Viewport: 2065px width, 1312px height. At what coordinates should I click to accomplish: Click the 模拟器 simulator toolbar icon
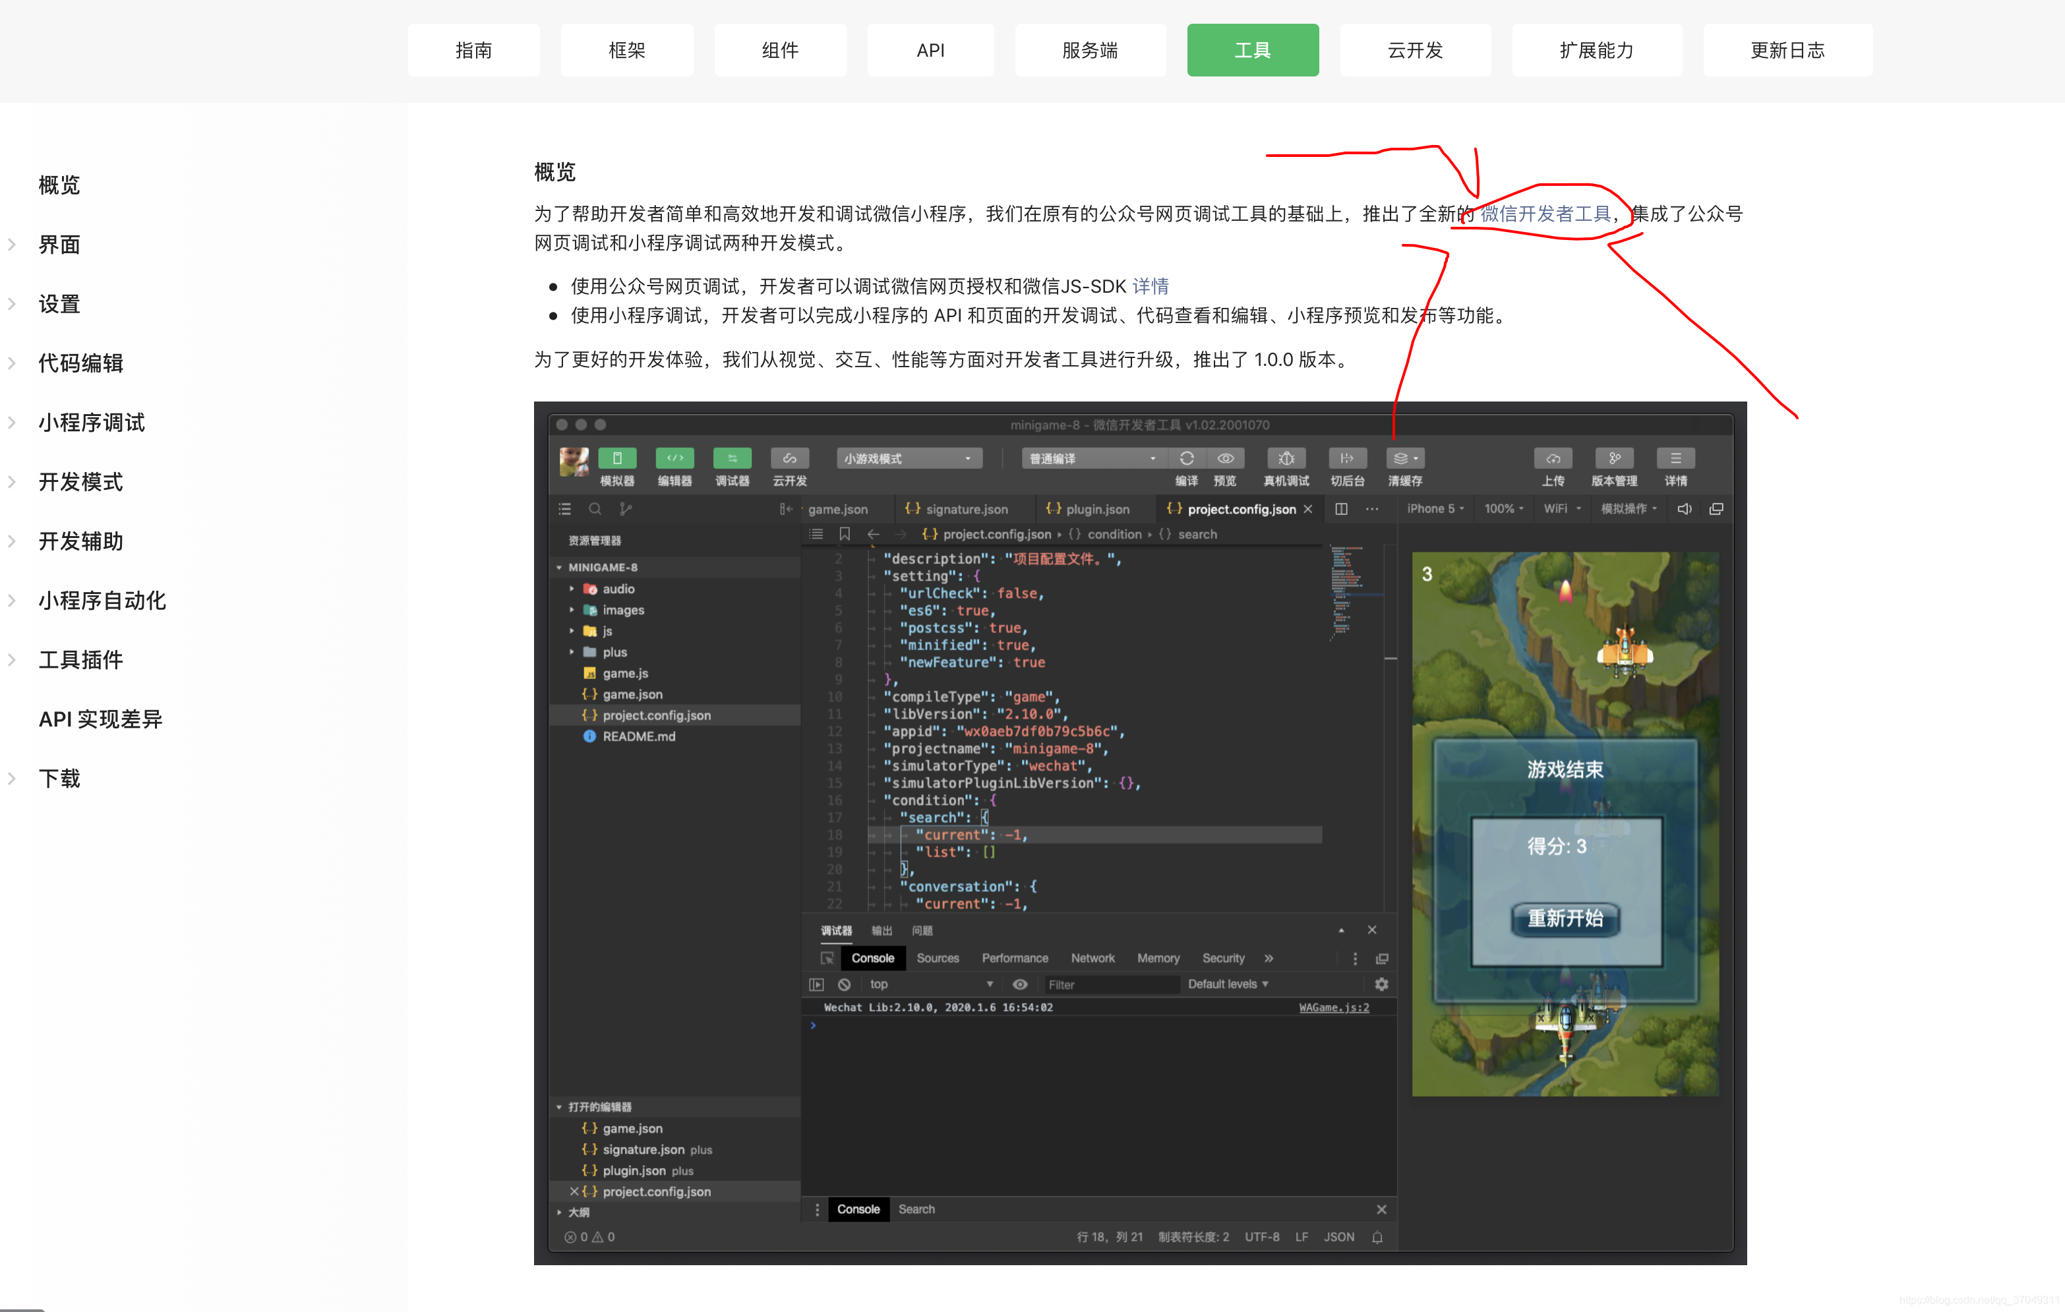tap(616, 458)
